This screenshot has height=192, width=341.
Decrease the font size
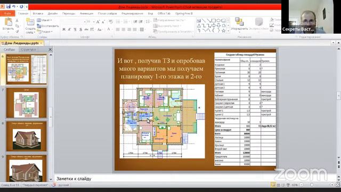(x=103, y=22)
